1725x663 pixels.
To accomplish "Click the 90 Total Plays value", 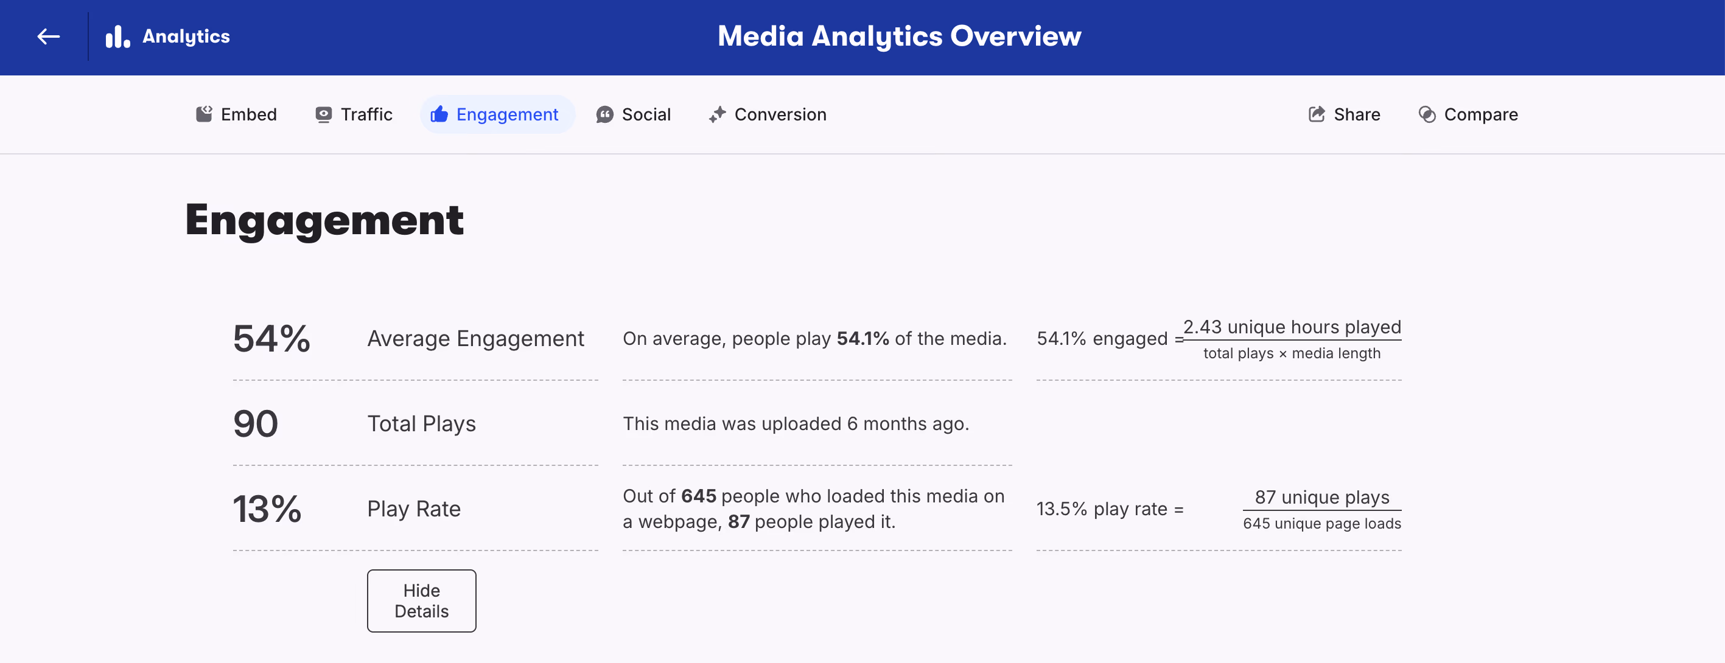I will (x=255, y=423).
